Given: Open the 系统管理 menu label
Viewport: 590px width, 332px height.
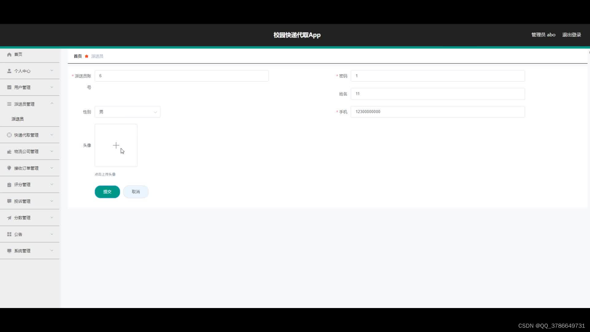Looking at the screenshot, I should coord(22,251).
